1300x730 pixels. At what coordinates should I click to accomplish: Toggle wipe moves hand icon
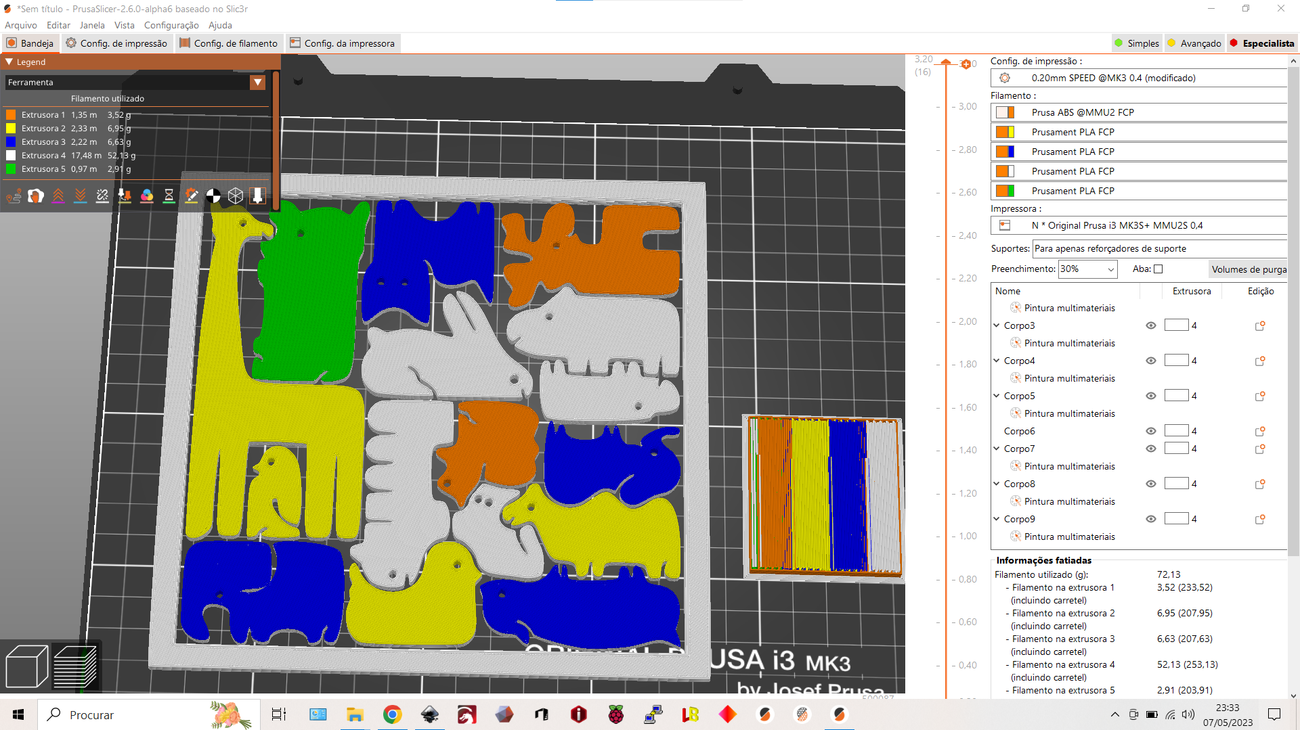[x=36, y=196]
